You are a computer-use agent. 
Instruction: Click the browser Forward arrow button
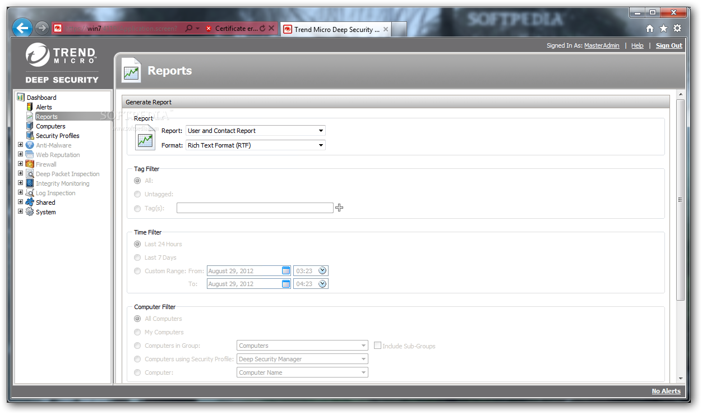coord(41,27)
